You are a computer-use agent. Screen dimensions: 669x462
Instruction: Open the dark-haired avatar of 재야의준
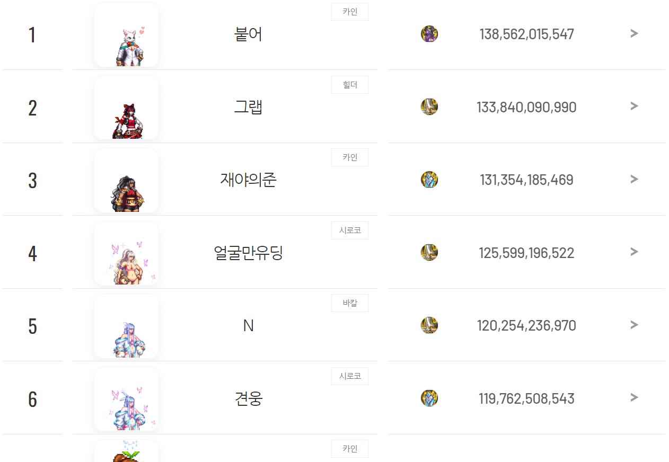(126, 181)
